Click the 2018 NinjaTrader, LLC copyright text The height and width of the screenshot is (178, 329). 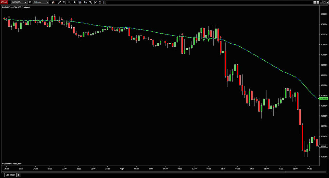[x=12, y=164]
